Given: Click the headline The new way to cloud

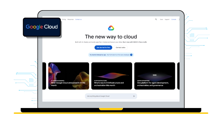Looking at the screenshot, I should 111,37.
